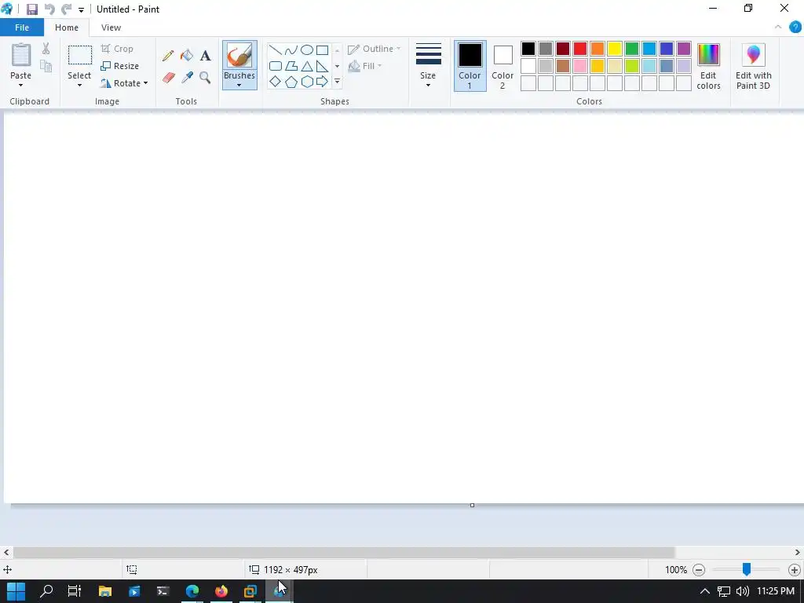Viewport: 804px width, 603px height.
Task: Switch to the Home tab
Action: [67, 27]
